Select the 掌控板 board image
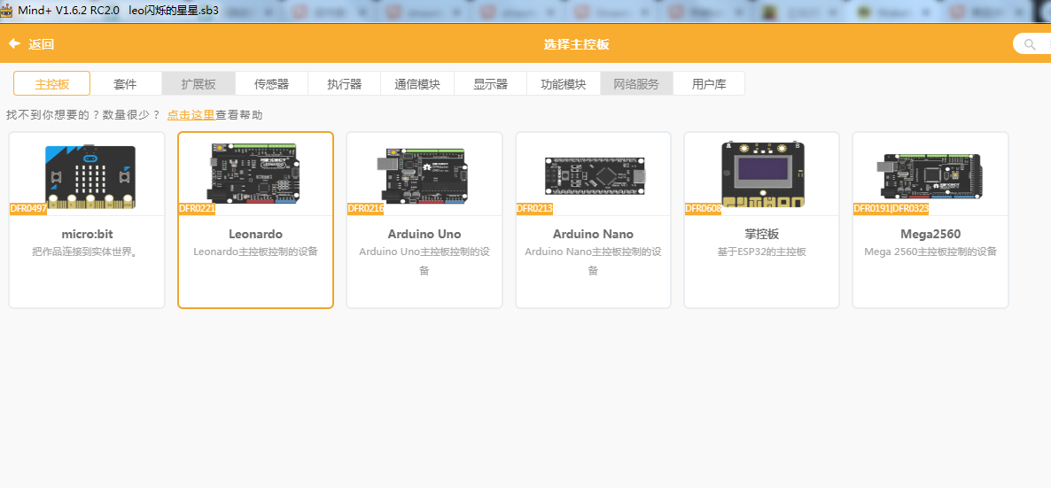This screenshot has width=1051, height=488. (763, 174)
